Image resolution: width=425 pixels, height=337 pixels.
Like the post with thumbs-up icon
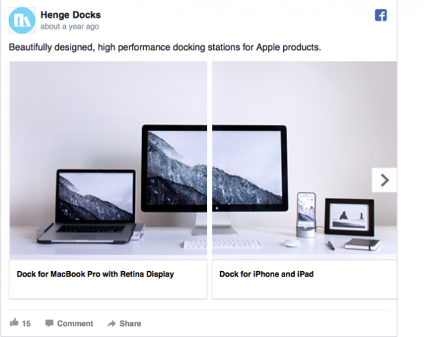tap(14, 323)
